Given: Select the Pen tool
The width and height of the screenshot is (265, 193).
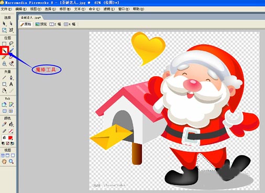Looking at the screenshot, I should pyautogui.click(x=11, y=78).
